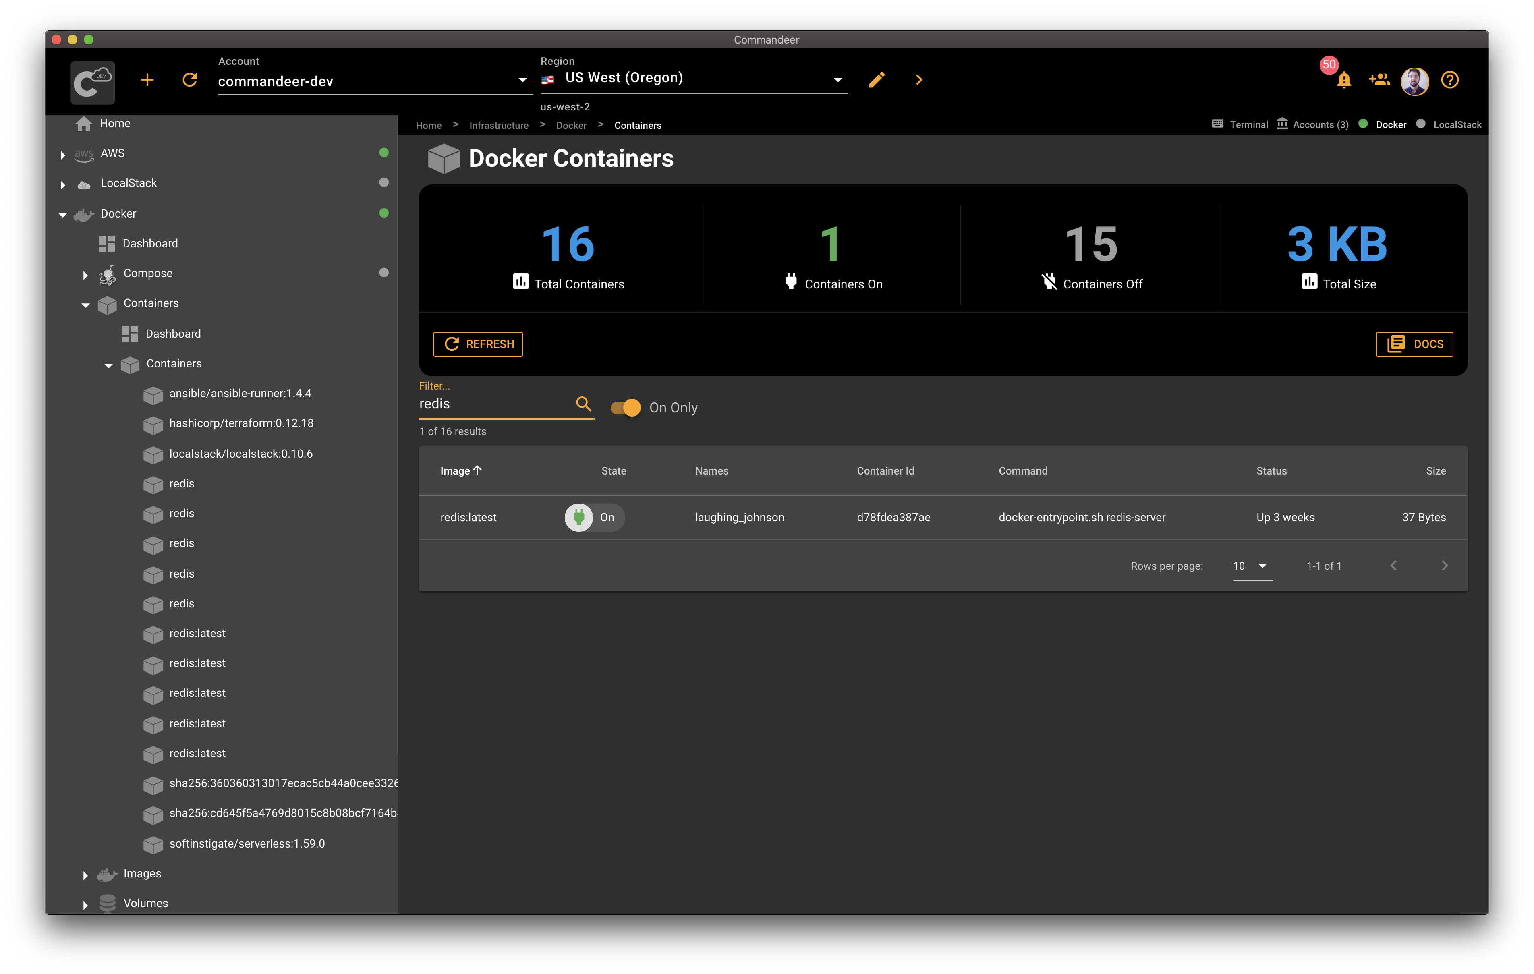This screenshot has height=974, width=1534.
Task: Collapse the nested Containers list arrow
Action: 108,366
